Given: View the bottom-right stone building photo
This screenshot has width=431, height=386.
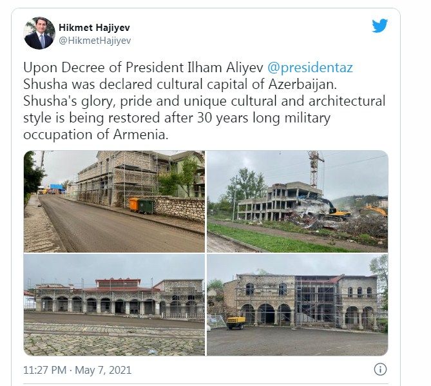Looking at the screenshot, I should [x=297, y=304].
